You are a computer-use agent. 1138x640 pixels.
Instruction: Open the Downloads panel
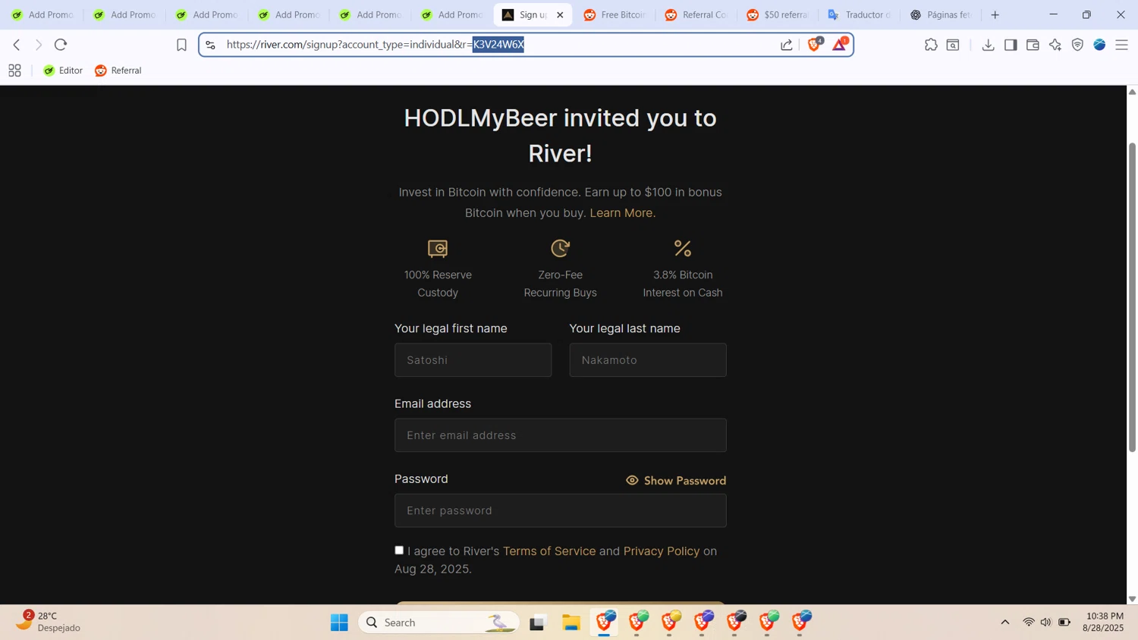(988, 45)
